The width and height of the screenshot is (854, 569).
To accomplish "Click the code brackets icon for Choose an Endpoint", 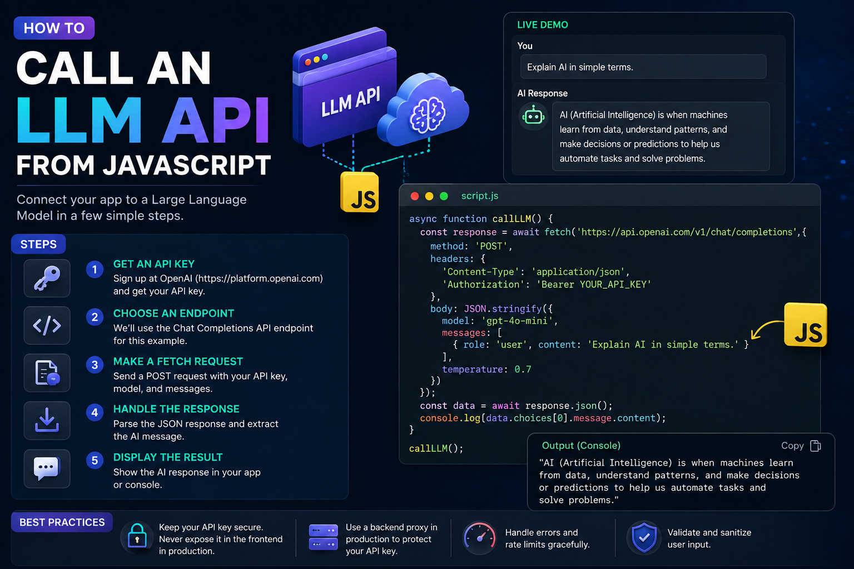I will tap(47, 326).
